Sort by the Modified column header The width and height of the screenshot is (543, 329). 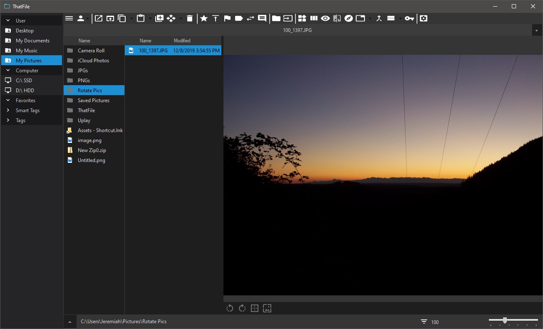[x=182, y=41]
